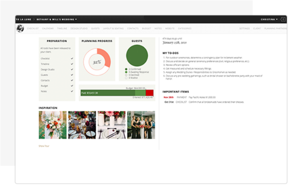The height and width of the screenshot is (185, 288).
Task: Open the Nov 30th Pacific Aisles payment item
Action: pyautogui.click(x=190, y=97)
